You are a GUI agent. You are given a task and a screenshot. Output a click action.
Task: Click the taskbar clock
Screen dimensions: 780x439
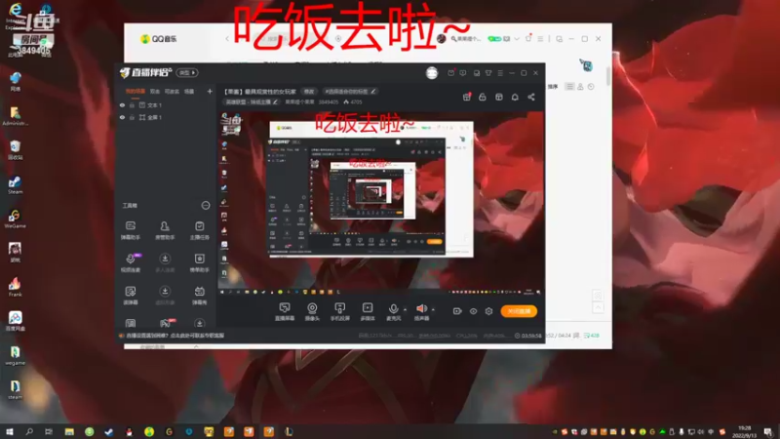pyautogui.click(x=744, y=431)
